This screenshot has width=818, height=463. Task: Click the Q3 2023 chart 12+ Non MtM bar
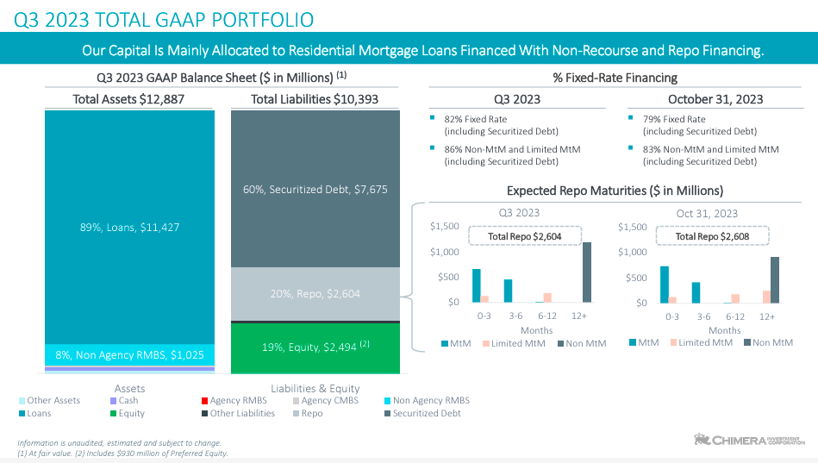click(x=587, y=272)
